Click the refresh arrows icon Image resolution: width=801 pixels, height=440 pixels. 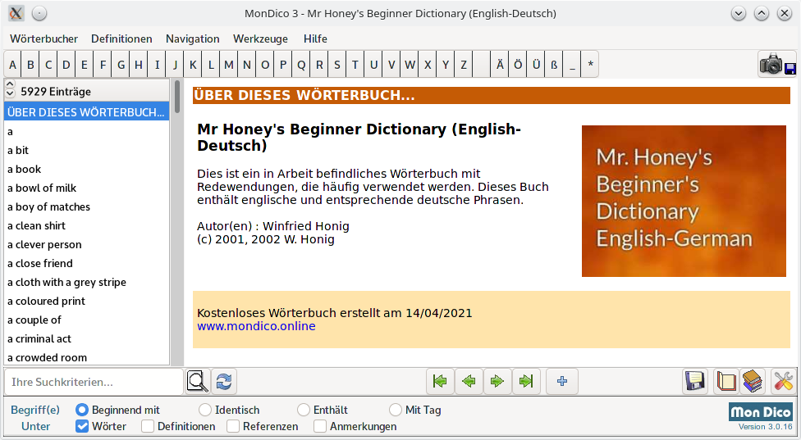pos(224,381)
